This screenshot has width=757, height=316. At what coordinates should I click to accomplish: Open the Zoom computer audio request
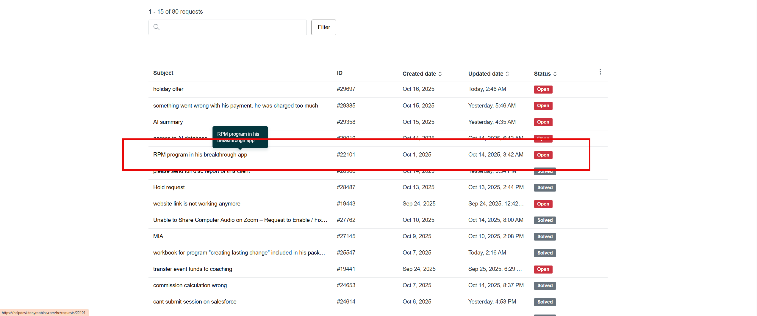pos(240,220)
